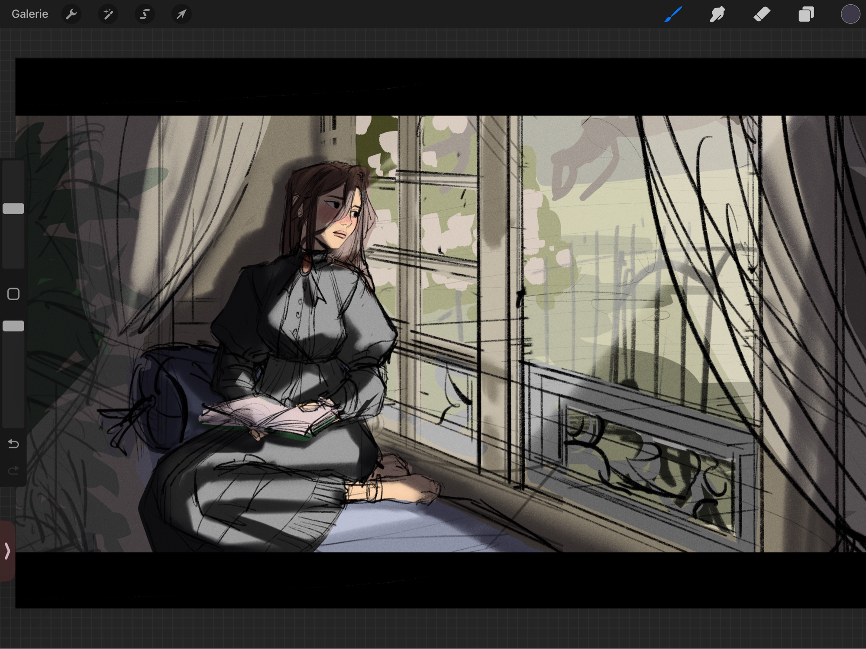Activate the Transform arrow tool
Viewport: 866px width, 649px height.
click(181, 14)
